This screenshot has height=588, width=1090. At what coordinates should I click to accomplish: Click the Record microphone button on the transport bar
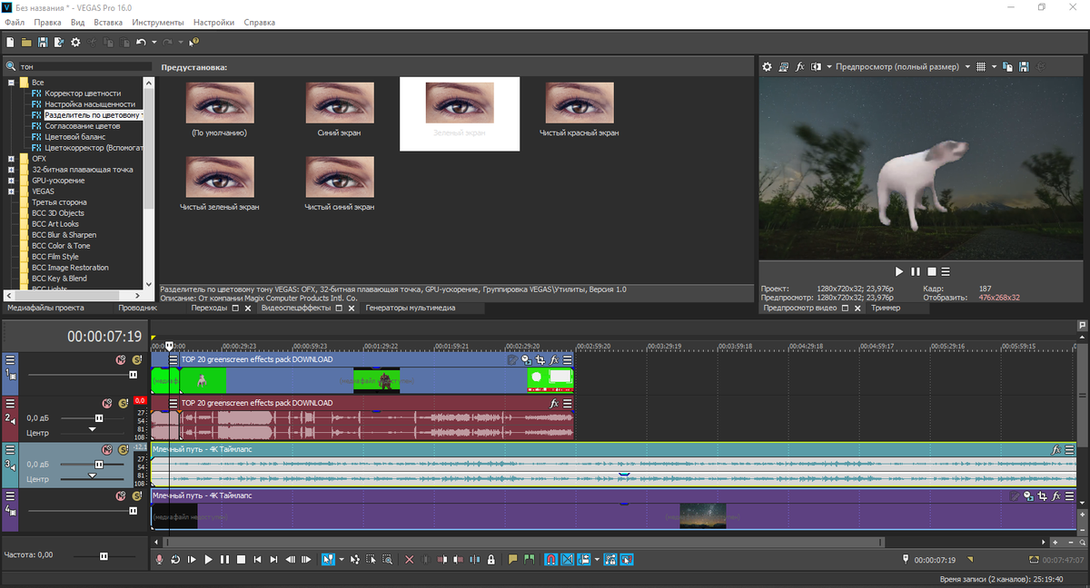[159, 560]
